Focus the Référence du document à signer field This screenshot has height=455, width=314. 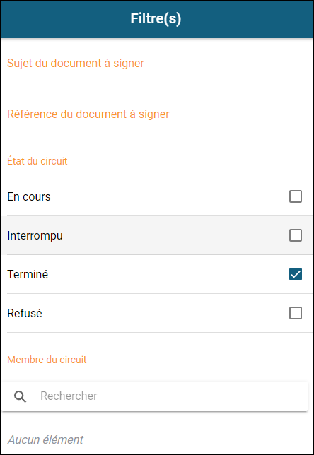(157, 114)
